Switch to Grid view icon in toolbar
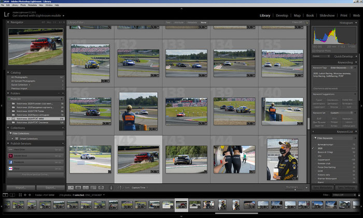This screenshot has height=218, width=363. point(71,187)
